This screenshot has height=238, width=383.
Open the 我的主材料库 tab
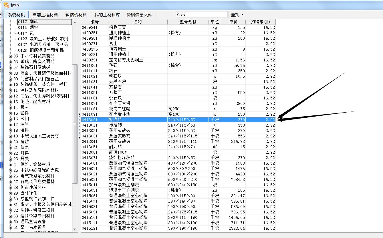[x=107, y=15]
